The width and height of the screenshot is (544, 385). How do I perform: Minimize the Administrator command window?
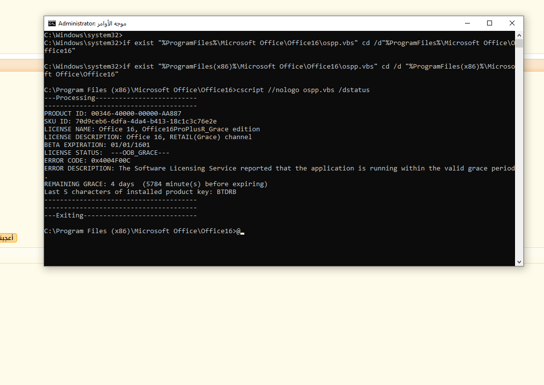(x=467, y=23)
